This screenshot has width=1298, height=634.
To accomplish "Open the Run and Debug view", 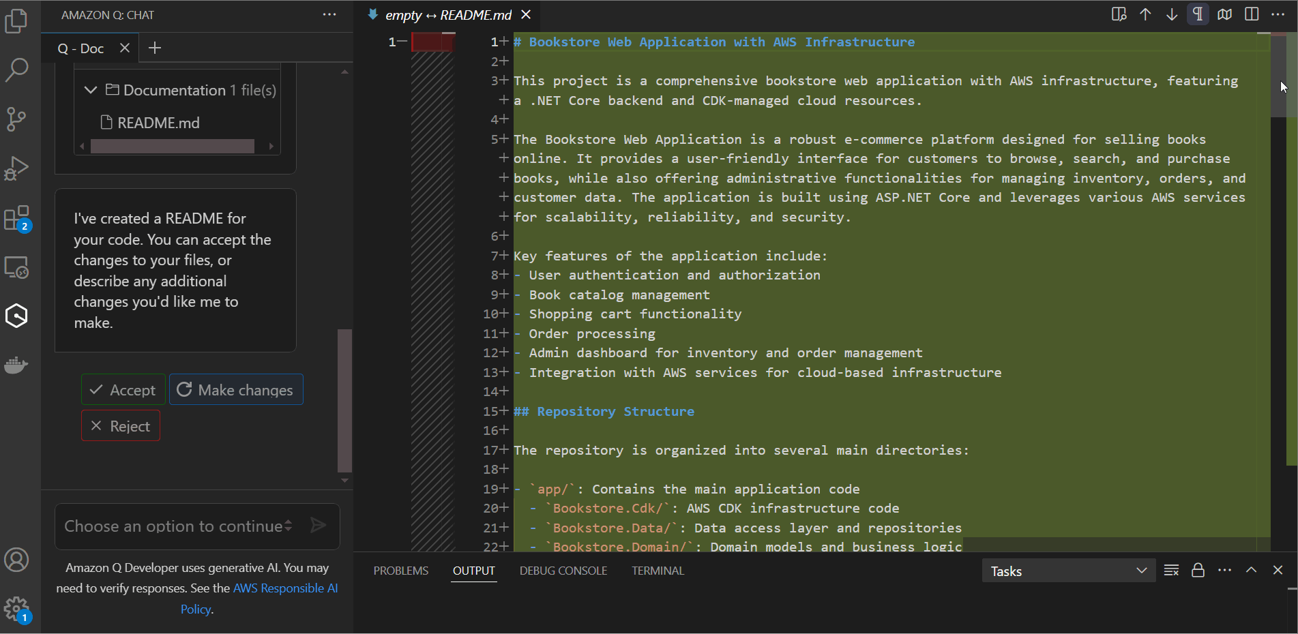I will click(16, 168).
